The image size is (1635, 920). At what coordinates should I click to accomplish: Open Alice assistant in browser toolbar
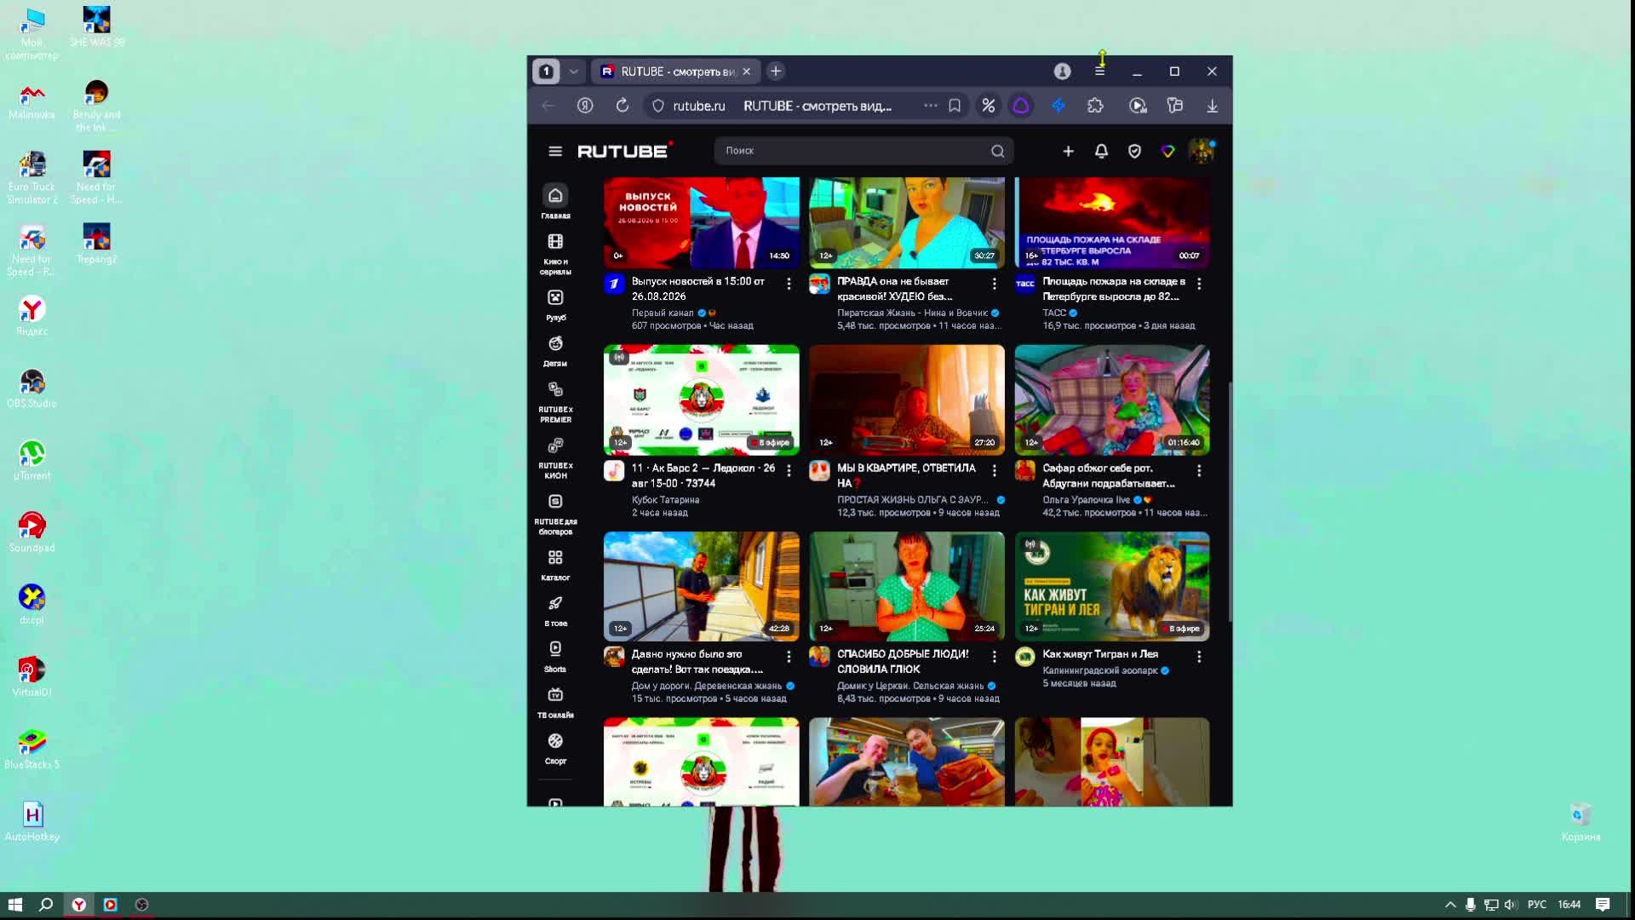pyautogui.click(x=1021, y=106)
